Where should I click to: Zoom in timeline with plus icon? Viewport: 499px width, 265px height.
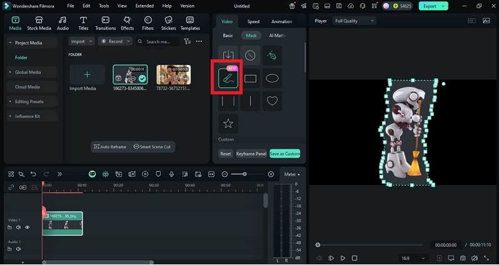(271, 174)
